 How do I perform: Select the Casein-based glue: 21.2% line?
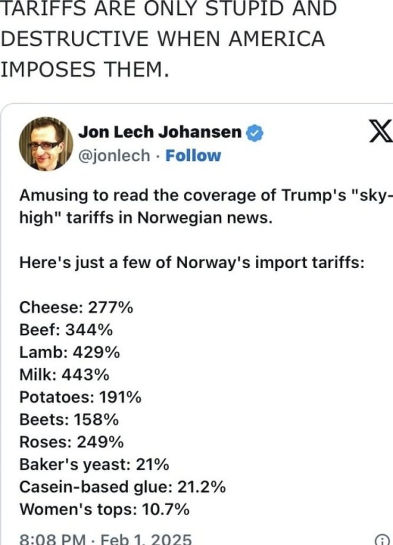tap(122, 487)
